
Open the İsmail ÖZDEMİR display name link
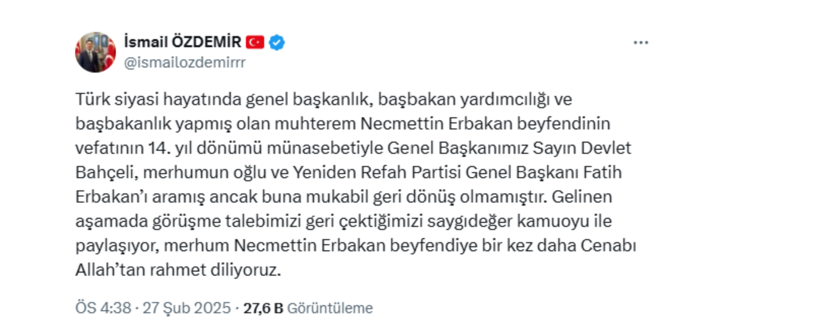point(182,42)
